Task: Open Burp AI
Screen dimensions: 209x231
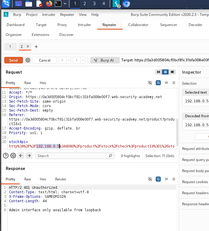Action: [x=105, y=60]
